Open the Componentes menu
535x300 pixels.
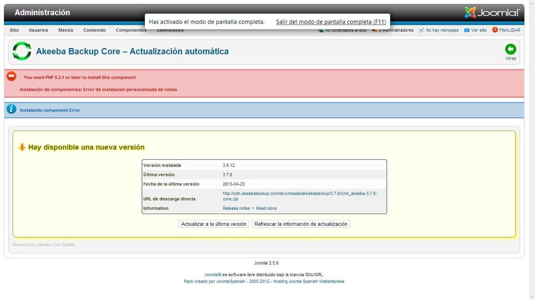pos(131,30)
